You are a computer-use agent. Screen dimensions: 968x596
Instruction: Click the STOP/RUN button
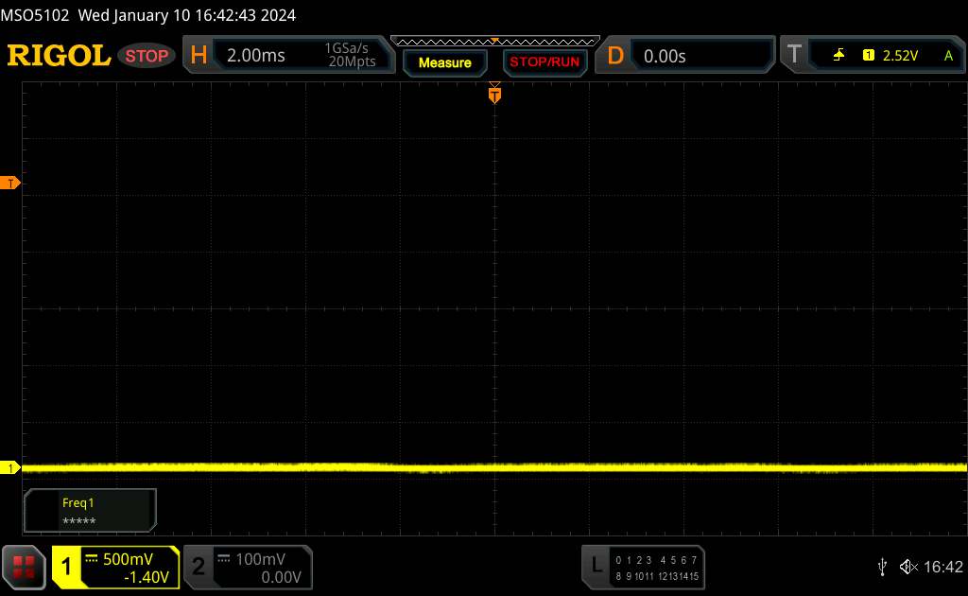pyautogui.click(x=544, y=62)
